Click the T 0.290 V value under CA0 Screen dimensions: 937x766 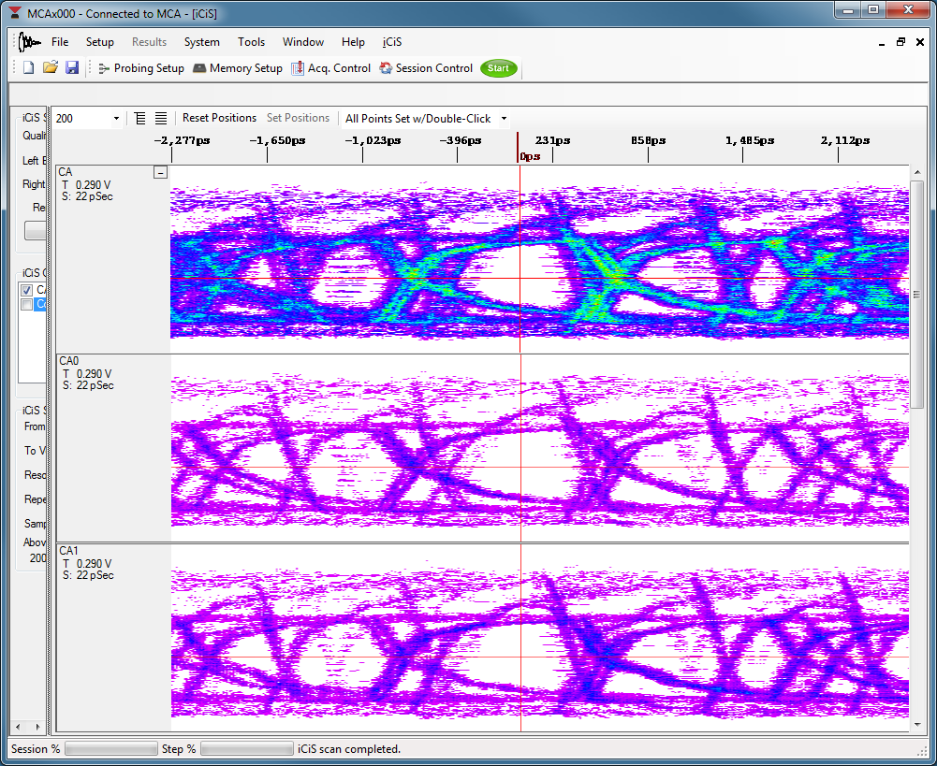pos(87,374)
